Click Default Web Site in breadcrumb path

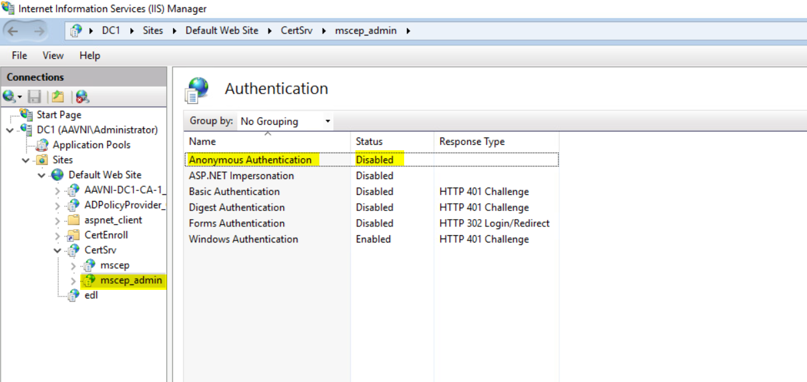(x=222, y=30)
